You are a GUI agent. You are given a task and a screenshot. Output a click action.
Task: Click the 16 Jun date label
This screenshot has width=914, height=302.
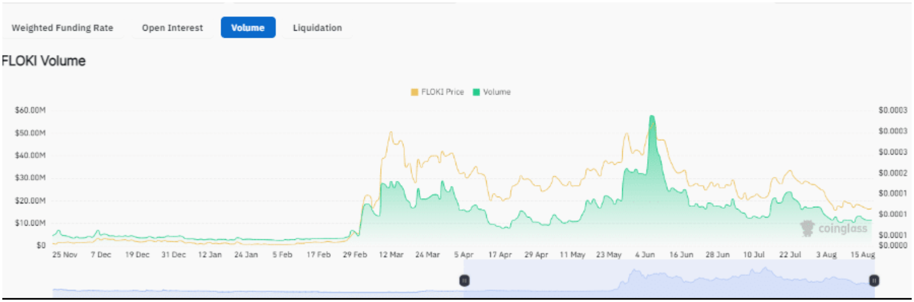pyautogui.click(x=681, y=254)
